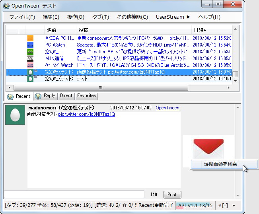Switch to the Direct tab

tap(66, 96)
